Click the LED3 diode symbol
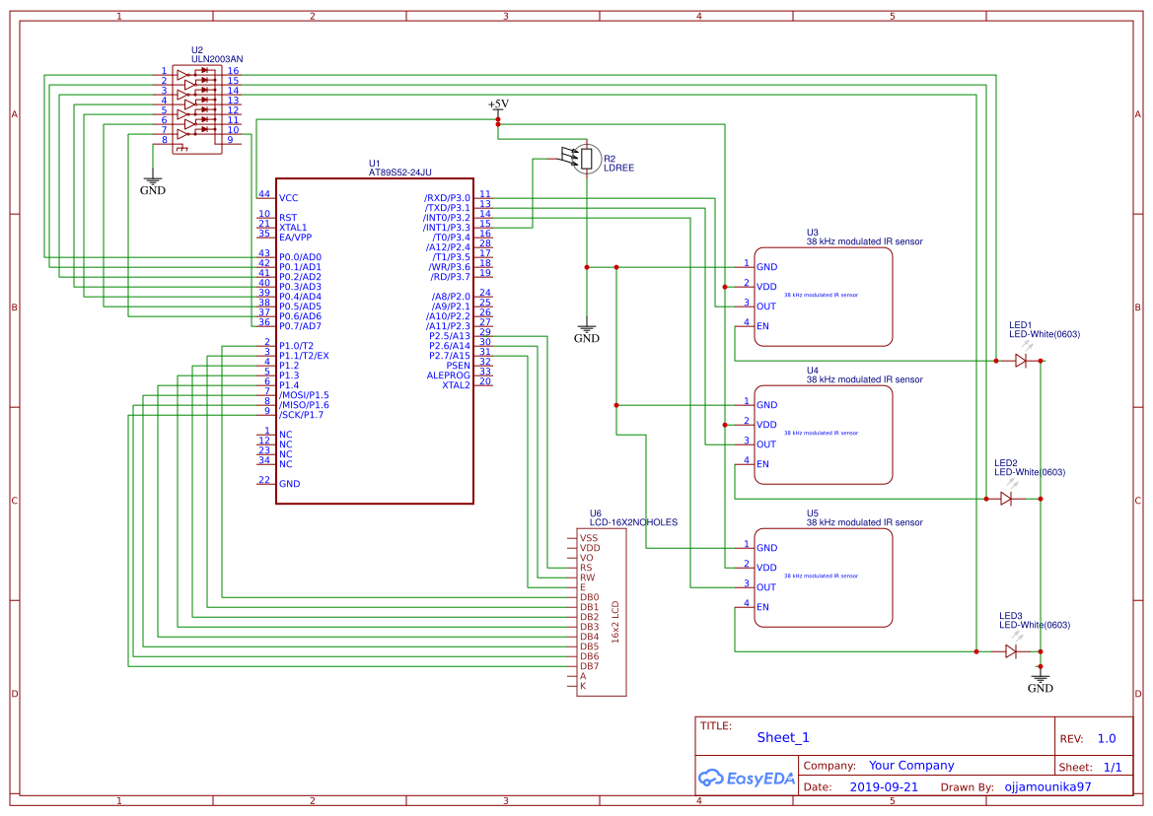The image size is (1153, 816). [x=1011, y=650]
